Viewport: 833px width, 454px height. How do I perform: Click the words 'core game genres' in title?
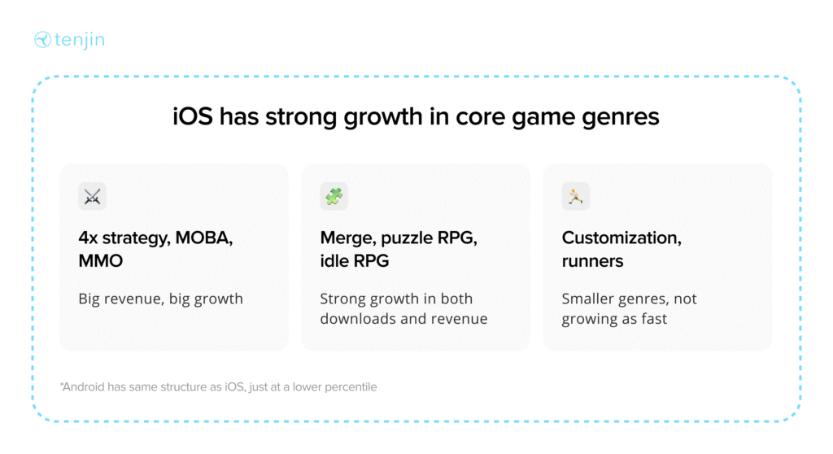(557, 117)
